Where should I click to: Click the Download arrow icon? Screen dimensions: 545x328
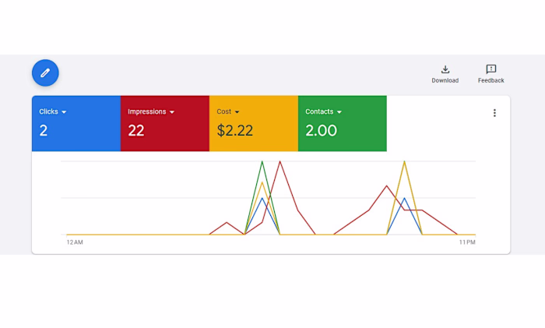point(445,69)
